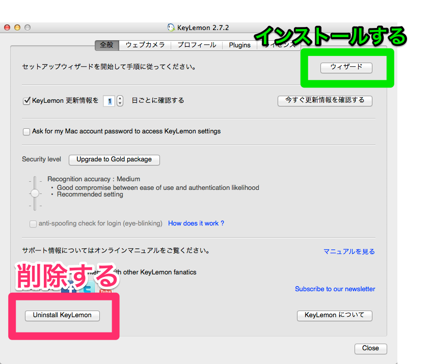
Task: Open マニュアルを見る link
Action: coord(349,251)
